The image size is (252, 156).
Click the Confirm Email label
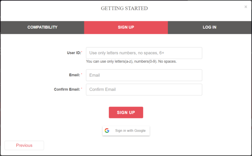[67, 89]
